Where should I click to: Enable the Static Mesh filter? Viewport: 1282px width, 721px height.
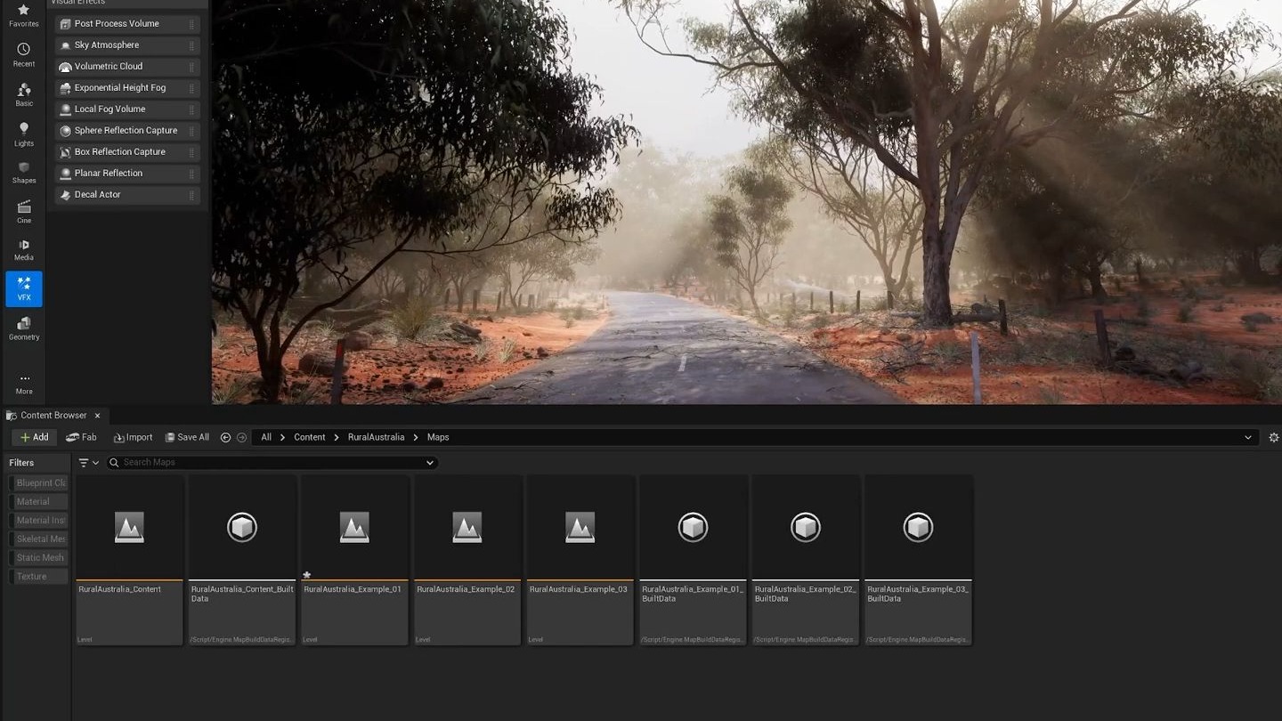click(x=39, y=558)
